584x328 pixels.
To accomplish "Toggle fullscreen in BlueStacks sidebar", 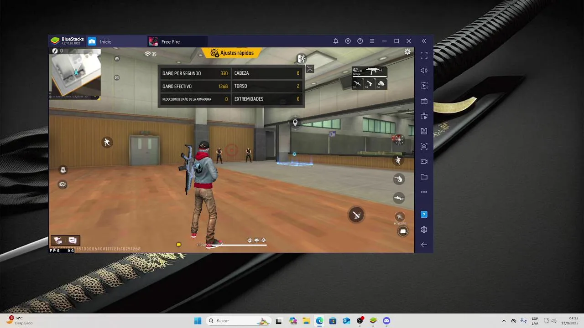I will [x=424, y=55].
